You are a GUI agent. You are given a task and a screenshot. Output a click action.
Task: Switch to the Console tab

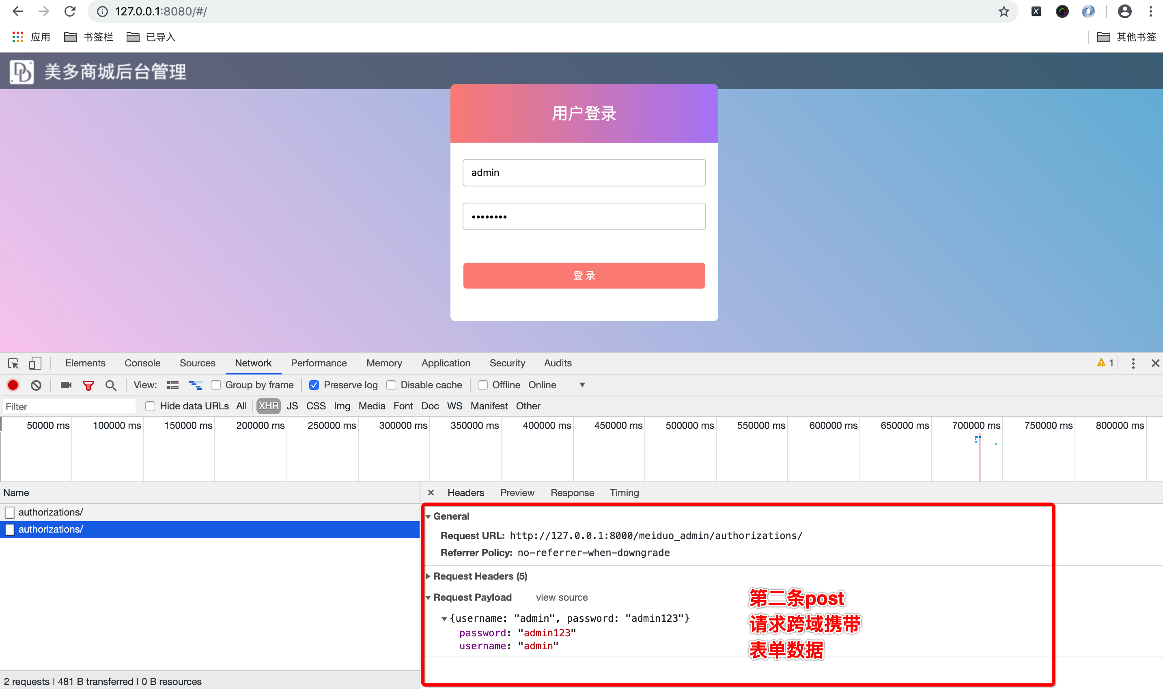tap(142, 363)
